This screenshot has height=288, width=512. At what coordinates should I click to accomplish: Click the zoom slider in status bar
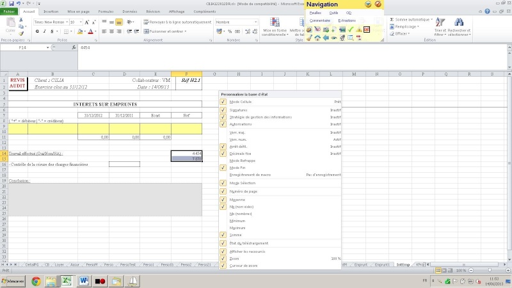489,270
